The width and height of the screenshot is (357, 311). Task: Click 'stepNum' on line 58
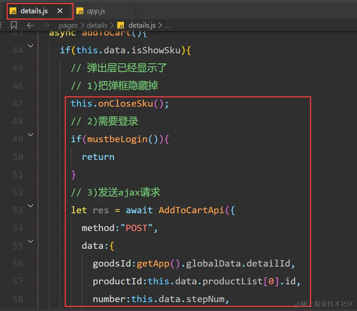tap(205, 299)
